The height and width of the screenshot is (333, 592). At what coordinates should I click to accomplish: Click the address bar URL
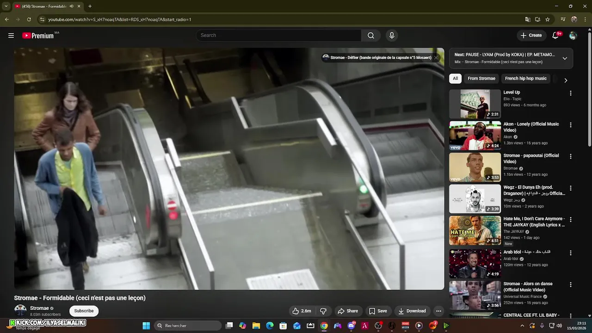tap(120, 19)
